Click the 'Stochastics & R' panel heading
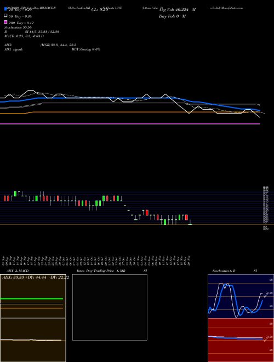The image size is (274, 362). (224, 271)
